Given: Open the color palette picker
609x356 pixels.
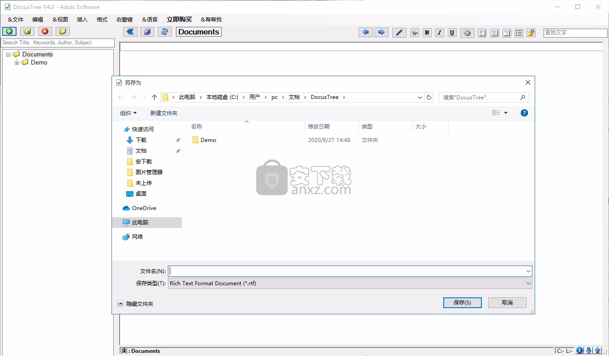Looking at the screenshot, I should click(x=467, y=33).
